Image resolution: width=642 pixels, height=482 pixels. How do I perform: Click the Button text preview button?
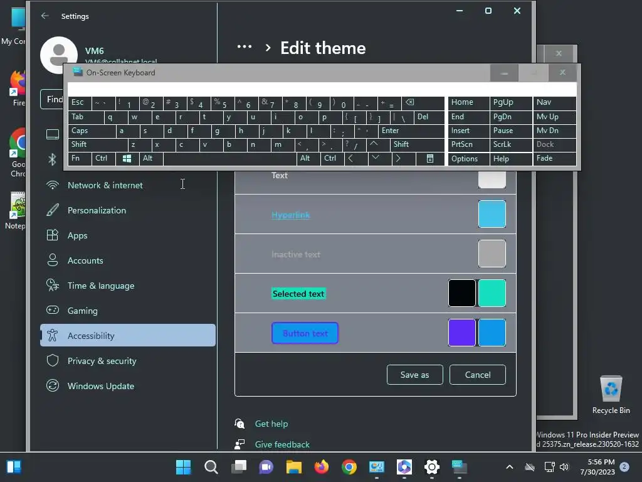[305, 333]
